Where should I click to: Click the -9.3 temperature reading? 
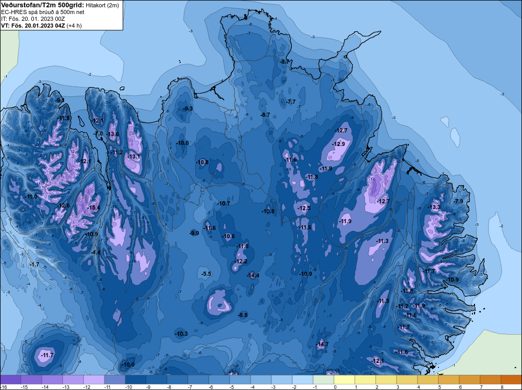188,109
